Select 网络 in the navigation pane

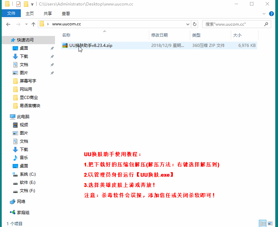(21, 201)
